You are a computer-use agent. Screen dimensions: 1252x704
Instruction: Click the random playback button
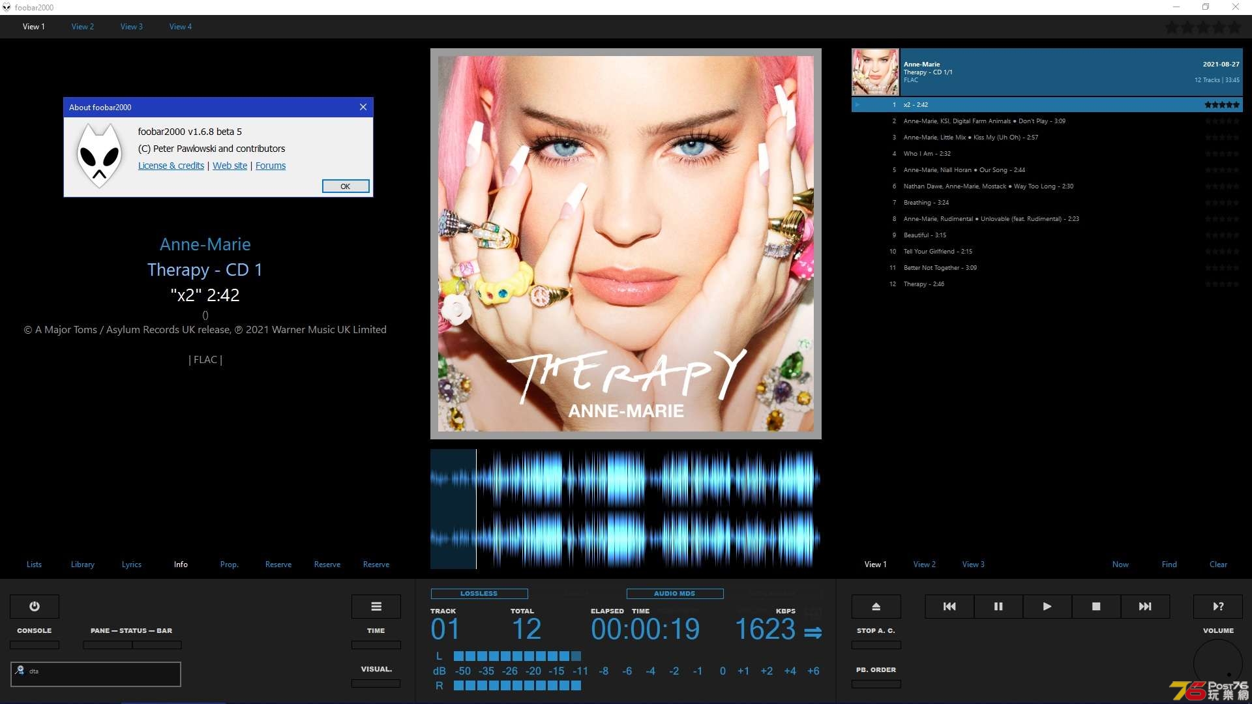pyautogui.click(x=1218, y=606)
